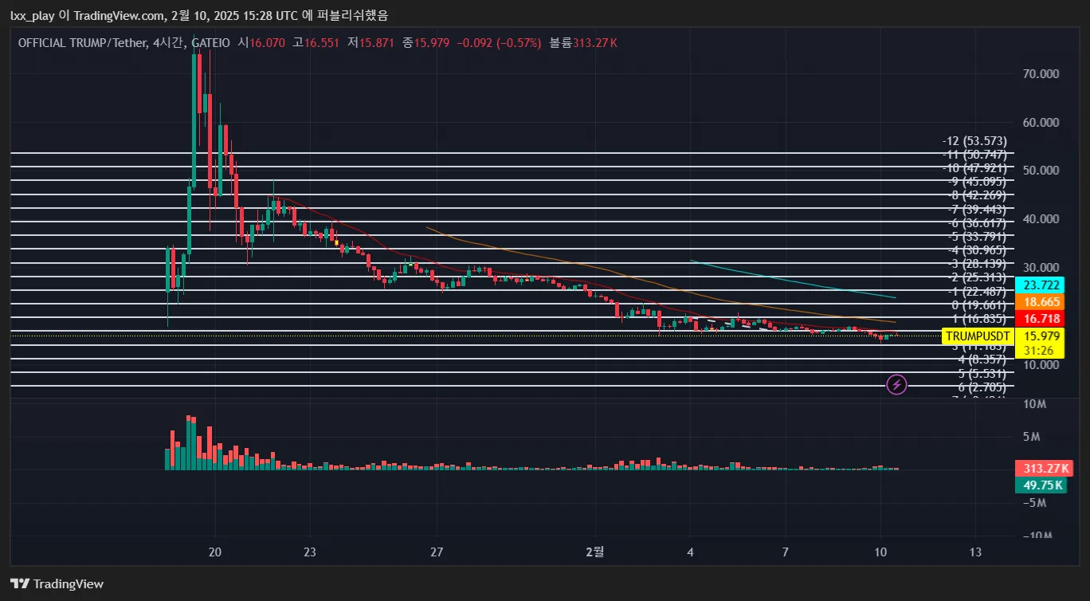
Task: Click the high value 16.551 in the header
Action: pos(321,42)
